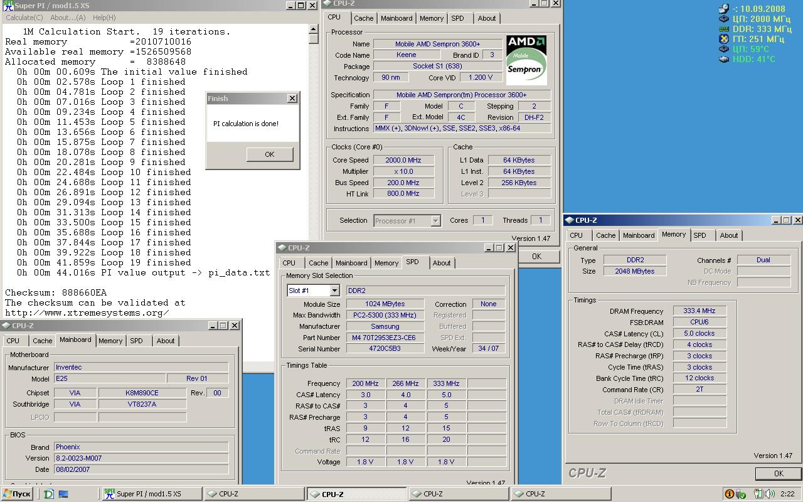Switch to the Mainboard tab in the top CPU-Z window

point(396,18)
